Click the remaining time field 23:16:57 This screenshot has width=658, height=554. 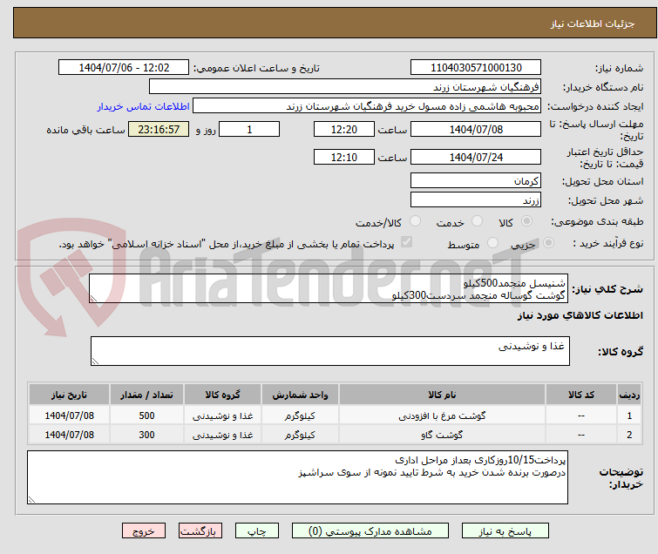pyautogui.click(x=159, y=129)
